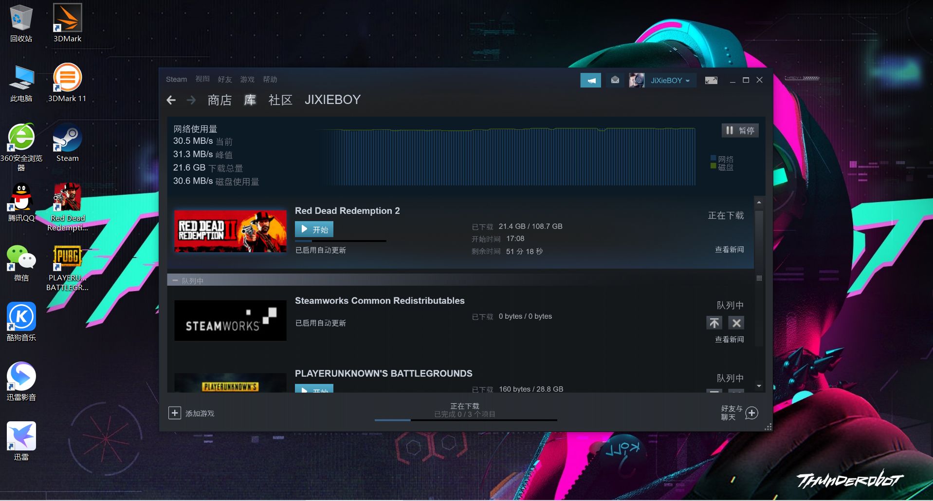933x501 pixels.
Task: Open the 帮助 (Help) menu
Action: click(270, 80)
